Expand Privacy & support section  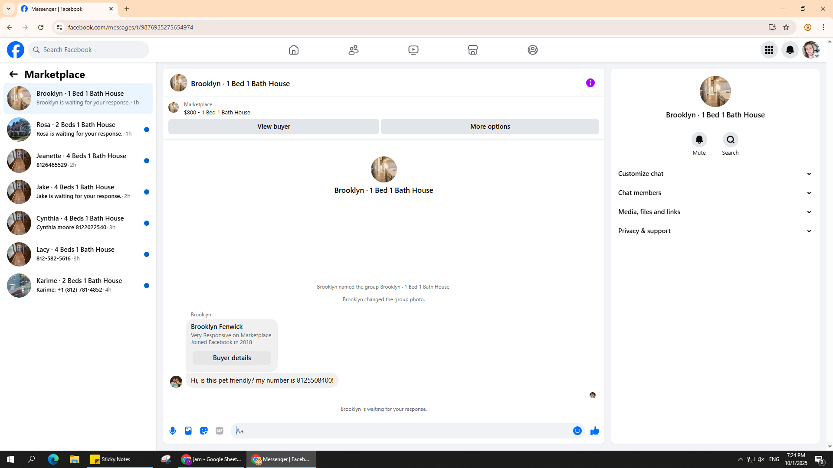(715, 231)
